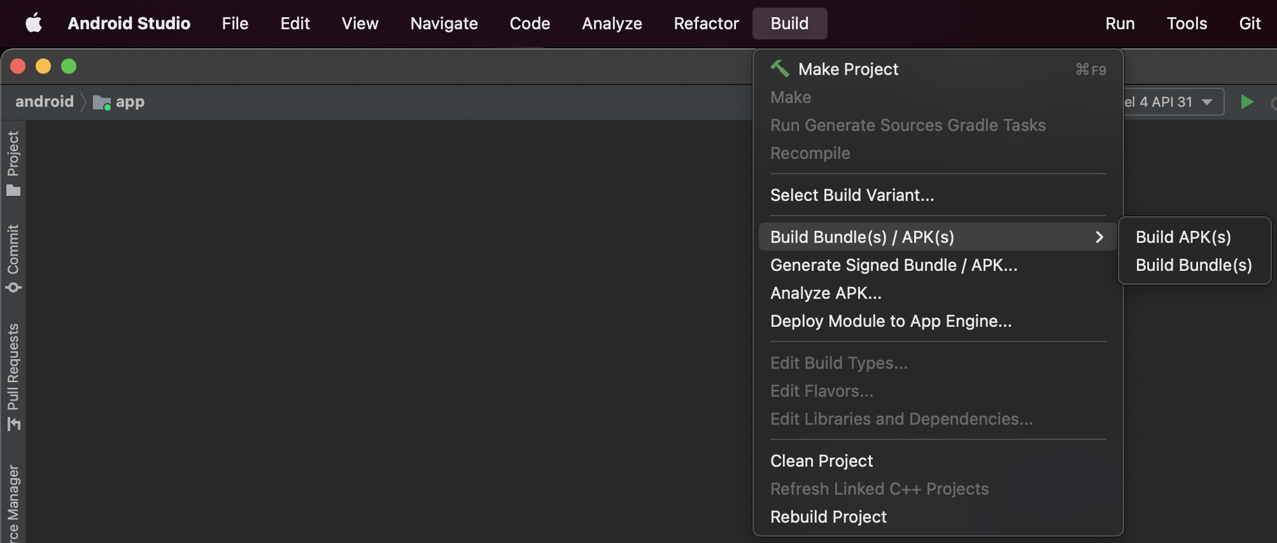Viewport: 1277px width, 543px height.
Task: Close the window with red button
Action: click(18, 66)
